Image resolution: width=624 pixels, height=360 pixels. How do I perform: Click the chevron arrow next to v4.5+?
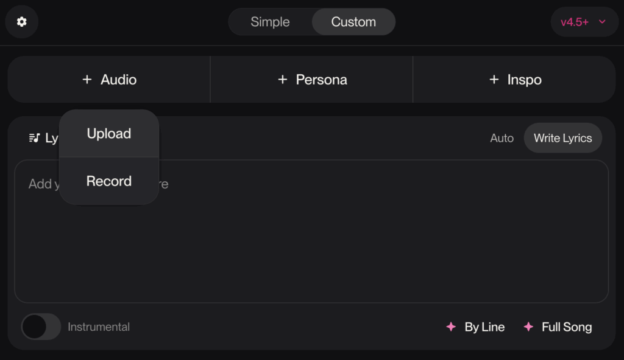click(602, 22)
